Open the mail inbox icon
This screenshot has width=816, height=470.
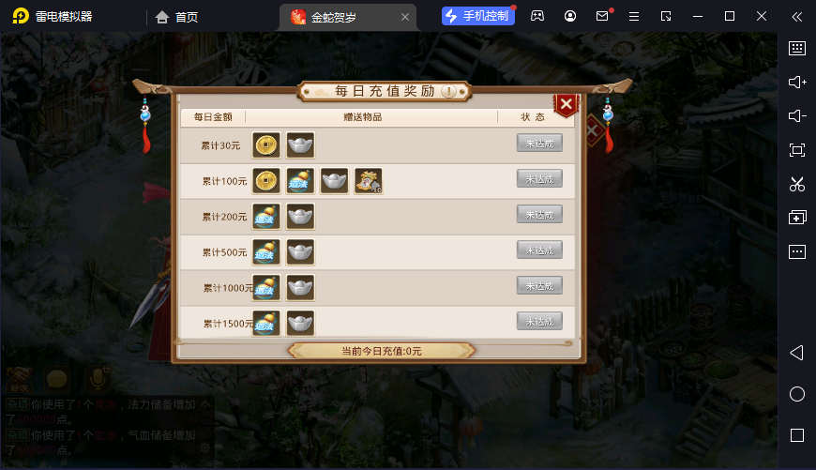[x=602, y=16]
